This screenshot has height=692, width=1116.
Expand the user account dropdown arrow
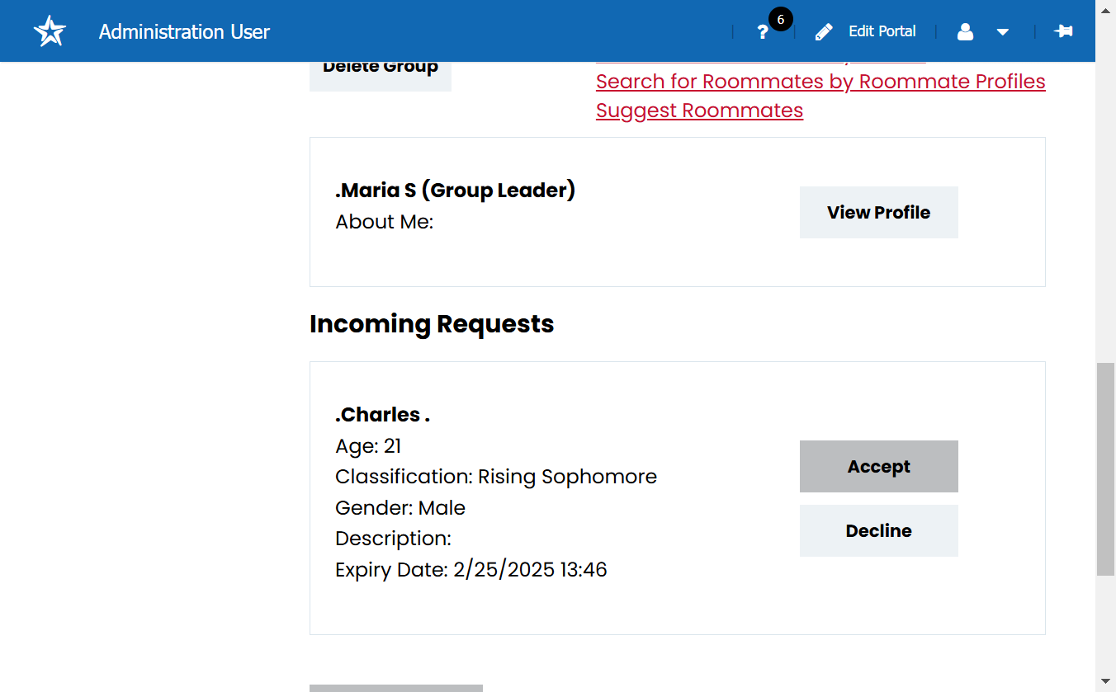(1003, 32)
